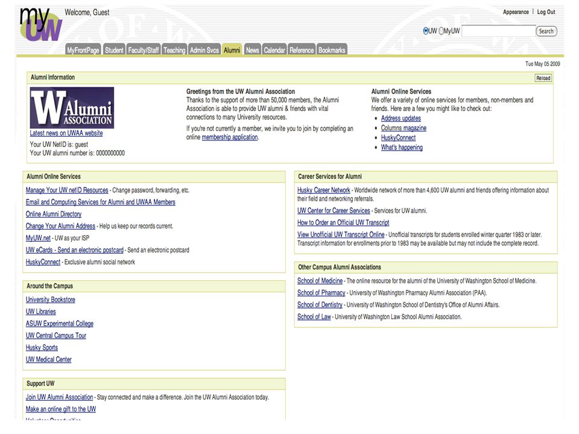The height and width of the screenshot is (434, 579).
Task: Open the UW Libraries link
Action: 40,312
